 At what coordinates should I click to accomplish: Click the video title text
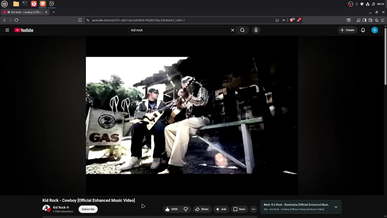[x=89, y=200]
